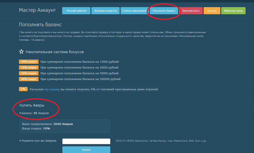Click the Мастер Аккаунт site title

(x=37, y=10)
